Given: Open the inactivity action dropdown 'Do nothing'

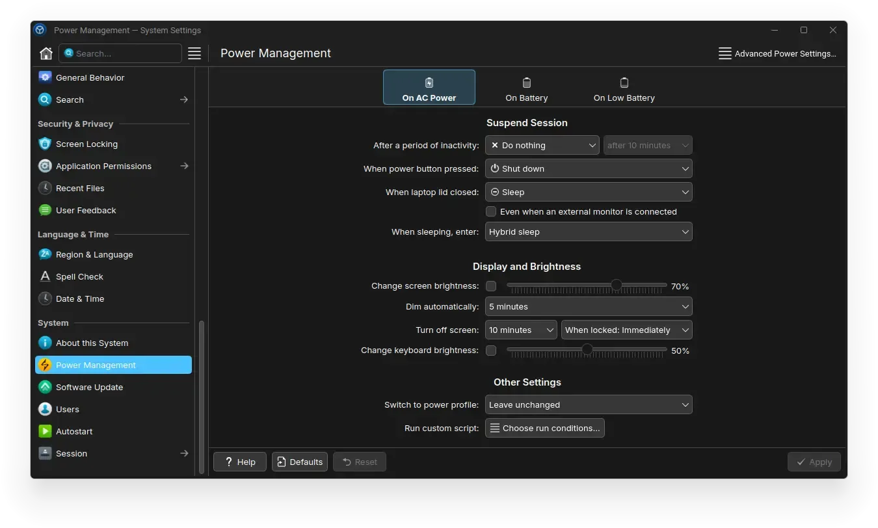Looking at the screenshot, I should pyautogui.click(x=542, y=145).
